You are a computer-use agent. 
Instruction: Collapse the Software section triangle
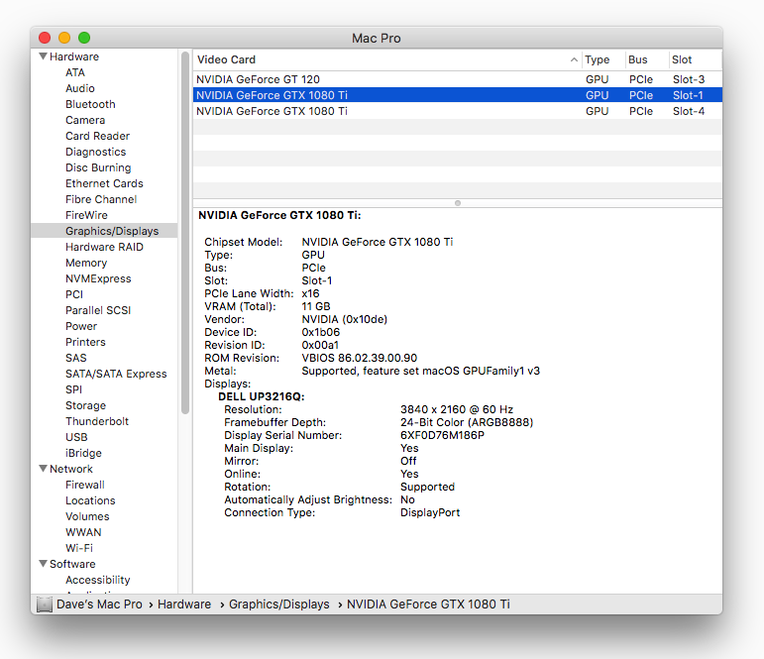click(x=44, y=564)
